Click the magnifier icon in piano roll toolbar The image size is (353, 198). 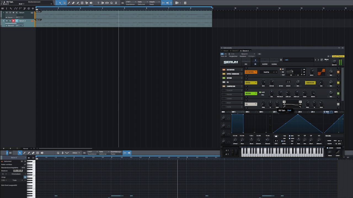pyautogui.click(x=58, y=153)
